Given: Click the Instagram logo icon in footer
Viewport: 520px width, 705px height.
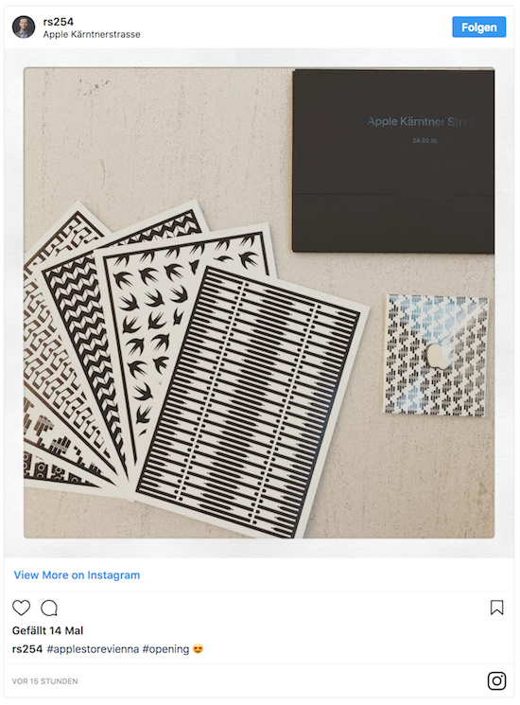Looking at the screenshot, I should pyautogui.click(x=496, y=680).
